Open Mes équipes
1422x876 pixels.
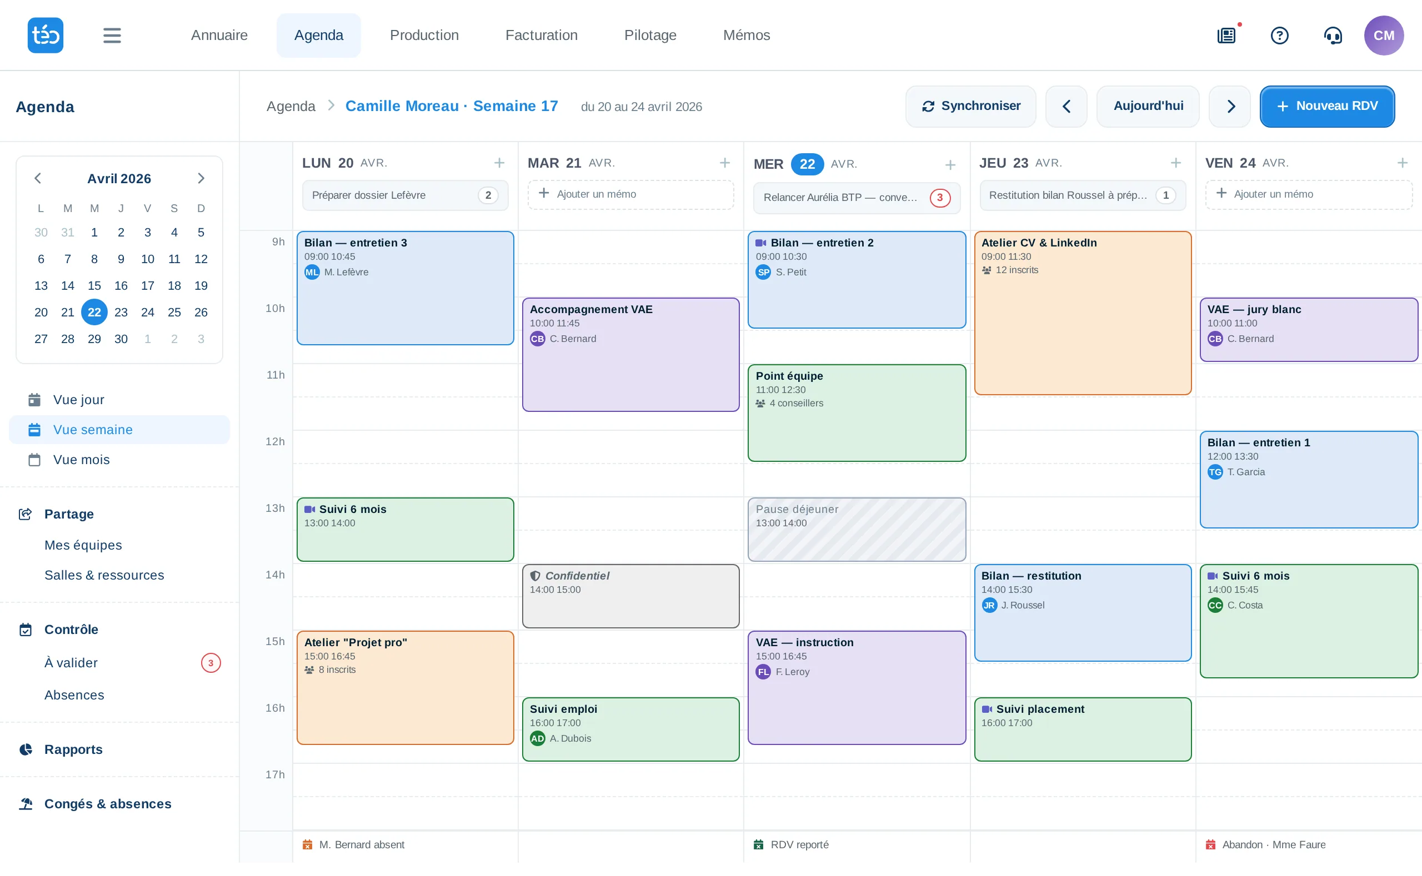point(83,545)
